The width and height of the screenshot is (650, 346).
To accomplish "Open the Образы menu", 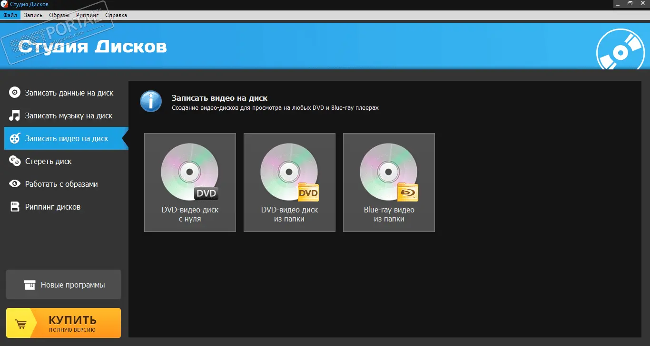I will [59, 15].
